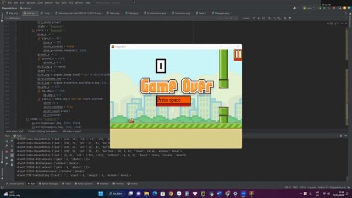
Task: Open the Help menu
Action: tap(88, 3)
